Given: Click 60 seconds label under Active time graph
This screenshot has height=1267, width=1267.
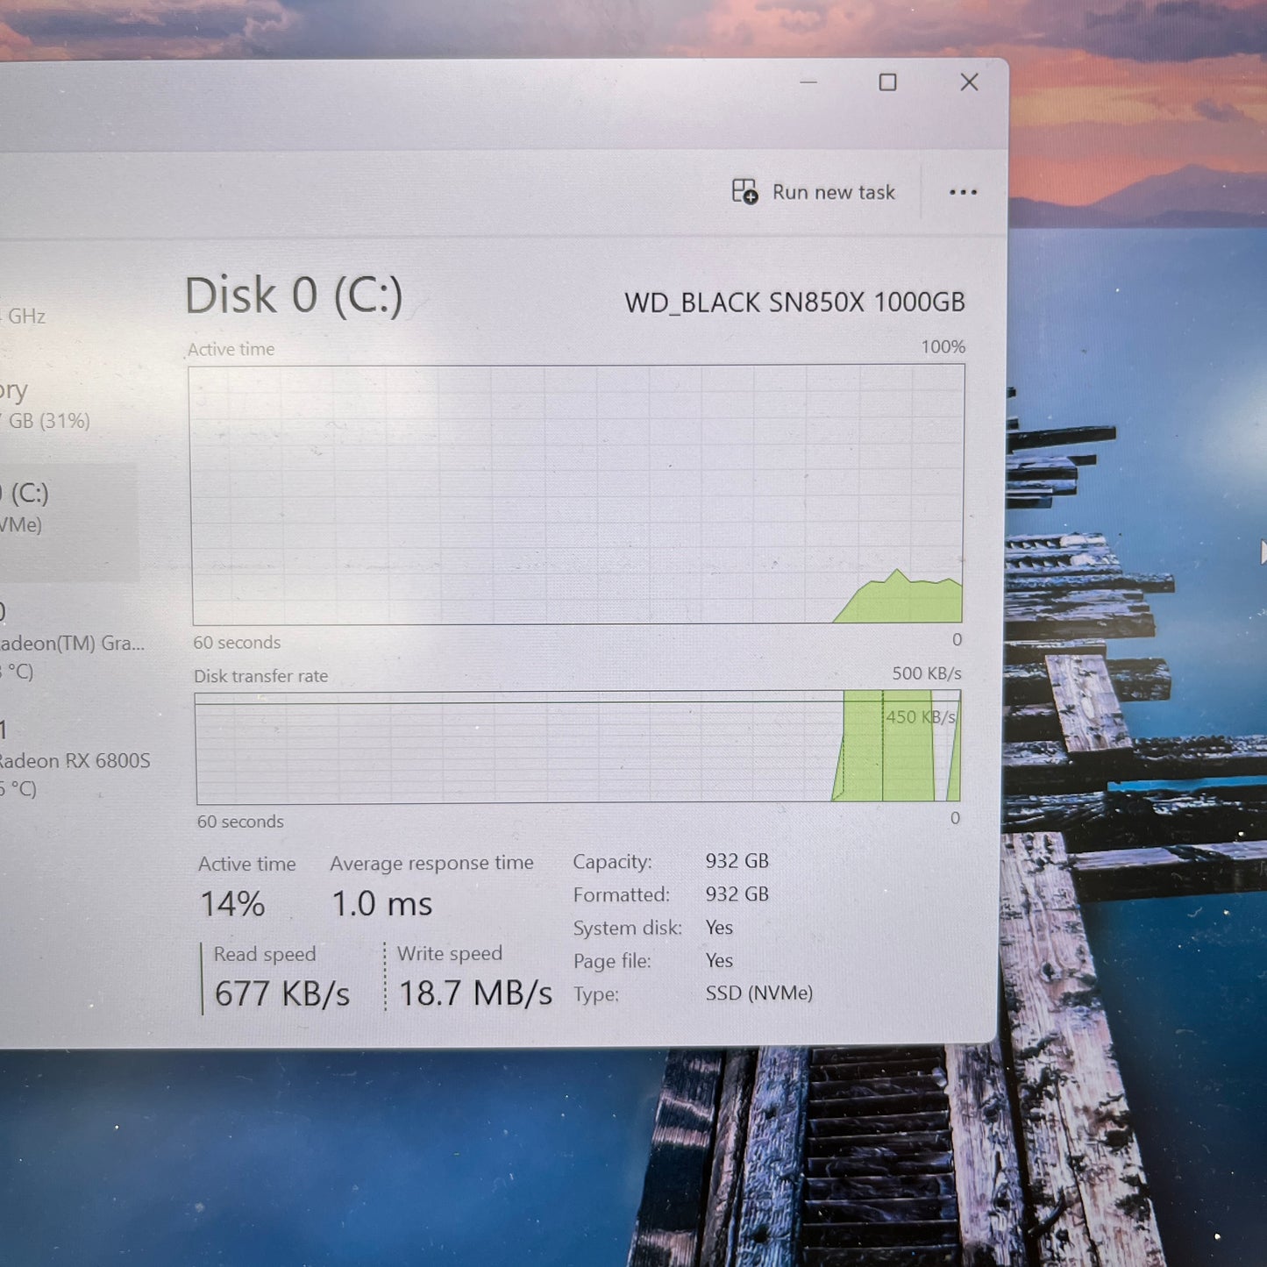Looking at the screenshot, I should (237, 643).
